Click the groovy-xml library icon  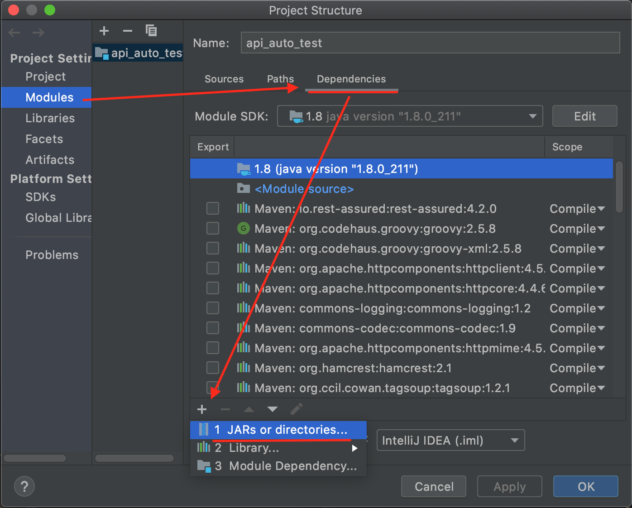(244, 248)
